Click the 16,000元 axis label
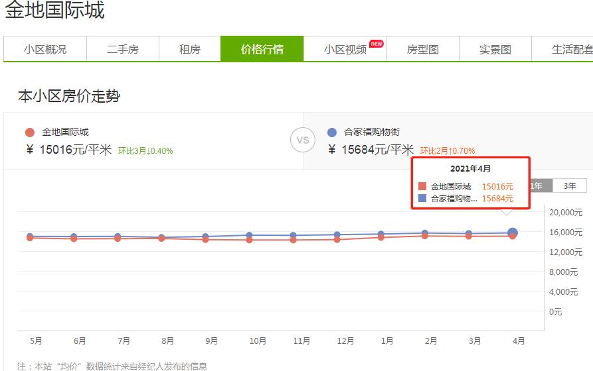The image size is (593, 371). [x=566, y=233]
